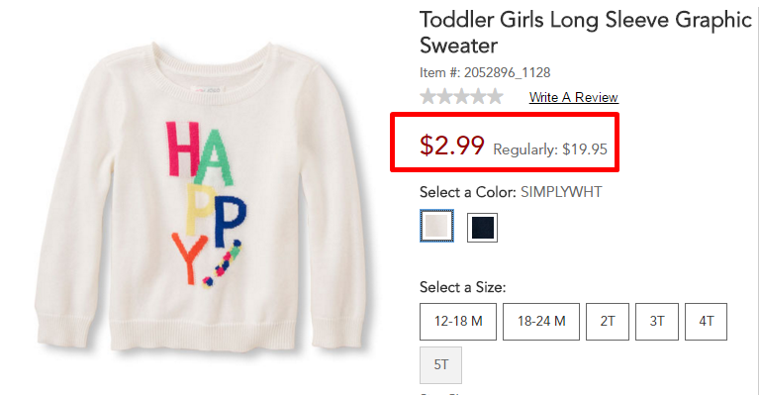The image size is (760, 395).
Task: Pick the 4T size button
Action: (706, 322)
